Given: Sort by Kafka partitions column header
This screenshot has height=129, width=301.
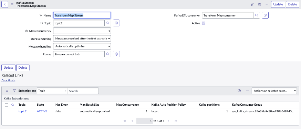Looking at the screenshot, I should [209, 105].
